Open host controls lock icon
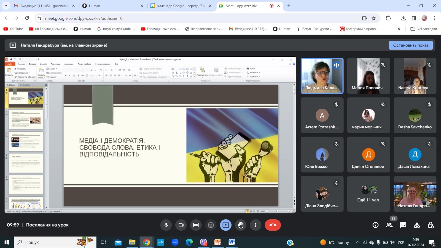This screenshot has width=441, height=248. [431, 225]
